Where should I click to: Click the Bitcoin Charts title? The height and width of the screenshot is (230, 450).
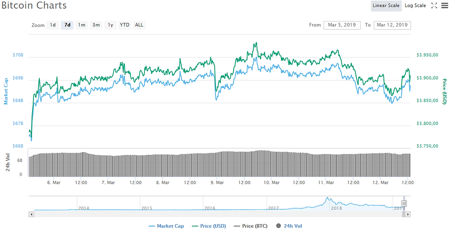coord(34,5)
